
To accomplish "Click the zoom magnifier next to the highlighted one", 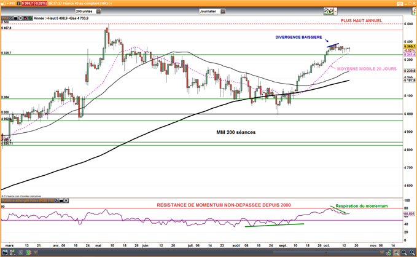I will tap(404, 253).
